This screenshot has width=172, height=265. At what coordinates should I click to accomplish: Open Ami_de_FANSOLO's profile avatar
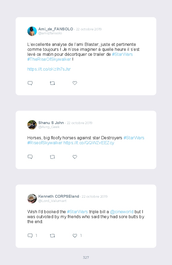[32, 31]
